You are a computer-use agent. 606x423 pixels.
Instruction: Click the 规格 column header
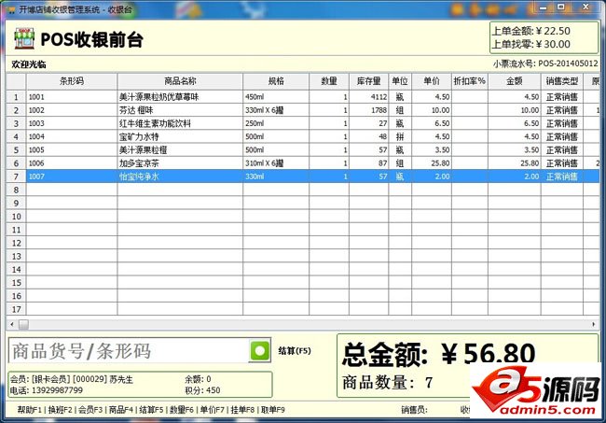click(x=276, y=81)
